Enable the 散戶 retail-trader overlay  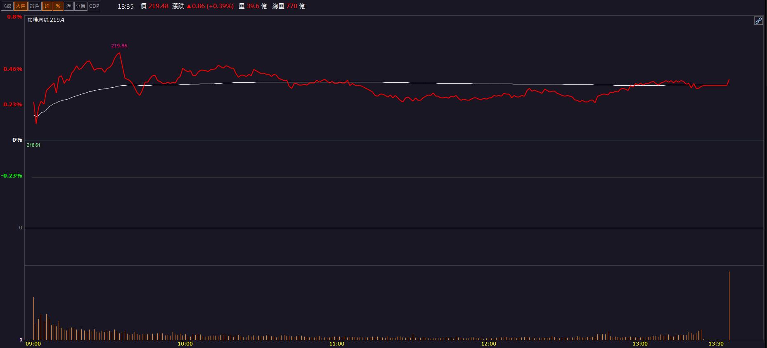pyautogui.click(x=35, y=6)
